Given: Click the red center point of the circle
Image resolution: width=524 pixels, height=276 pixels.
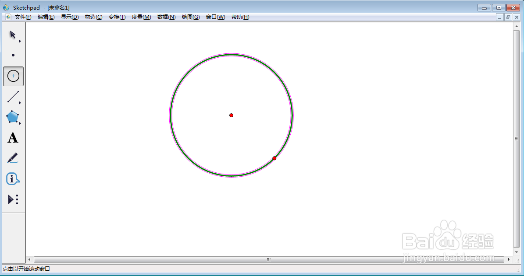Looking at the screenshot, I should pyautogui.click(x=231, y=115).
